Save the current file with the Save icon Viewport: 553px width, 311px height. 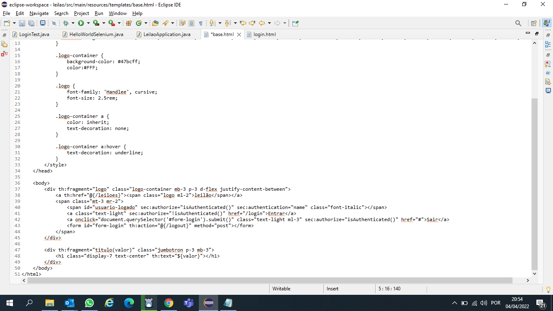(x=22, y=23)
